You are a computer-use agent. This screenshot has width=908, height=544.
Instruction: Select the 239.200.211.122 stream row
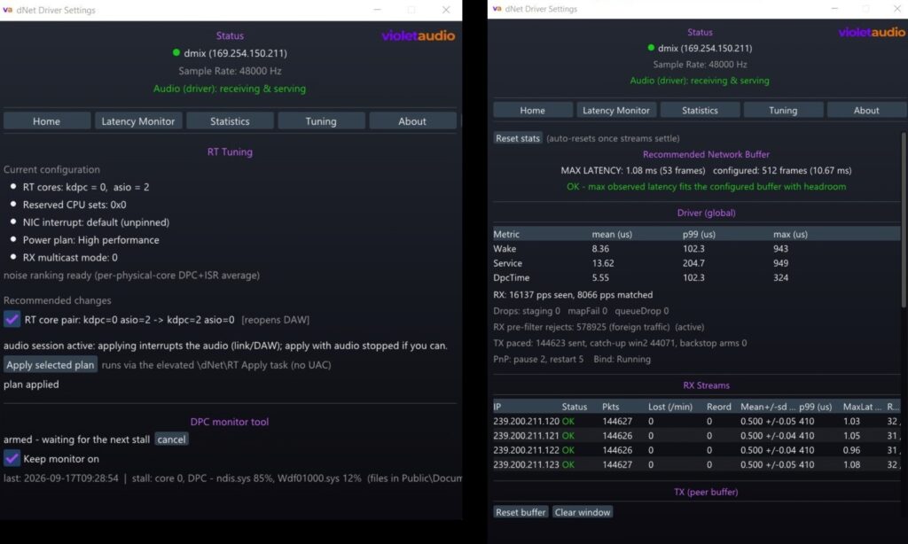[697, 450]
